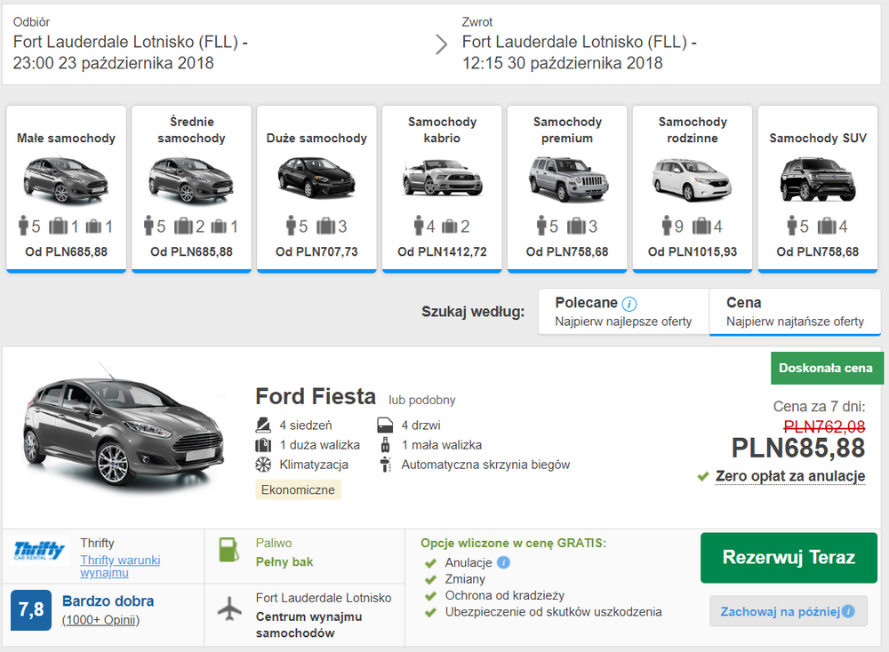
Task: Click the green fuel pump icon
Action: [230, 551]
